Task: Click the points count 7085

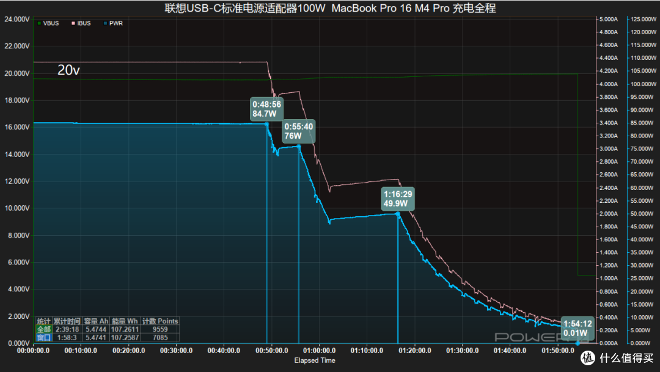Action: tap(160, 338)
